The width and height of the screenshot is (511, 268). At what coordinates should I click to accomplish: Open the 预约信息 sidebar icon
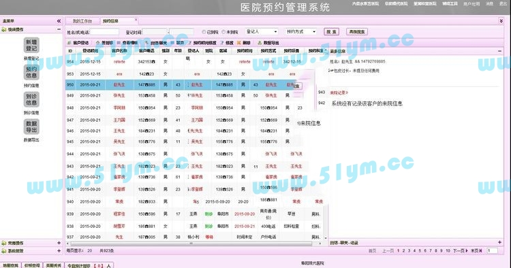point(31,72)
